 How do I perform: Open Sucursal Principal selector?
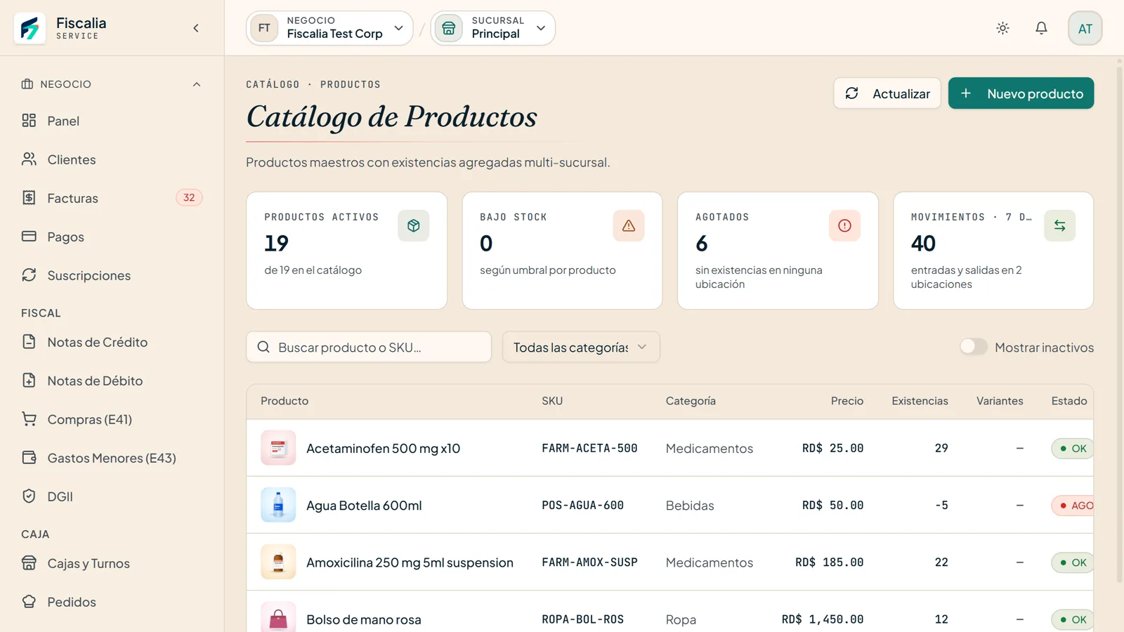click(x=492, y=28)
